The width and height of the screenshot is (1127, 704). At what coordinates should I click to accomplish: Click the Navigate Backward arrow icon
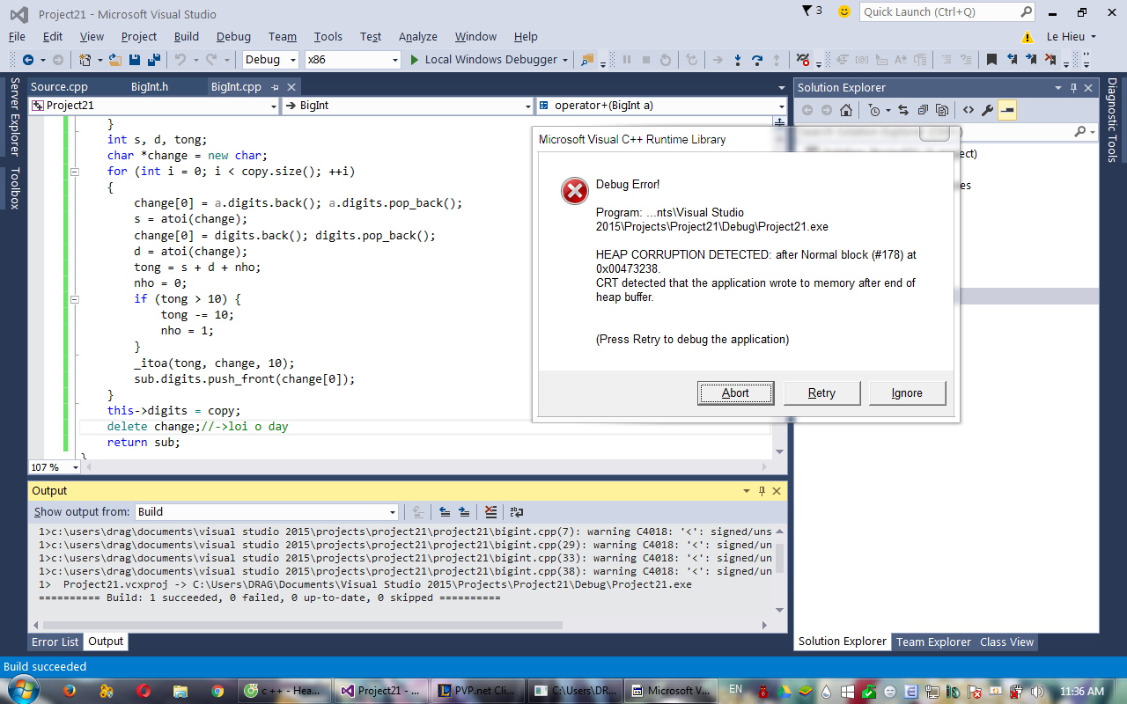pos(28,60)
